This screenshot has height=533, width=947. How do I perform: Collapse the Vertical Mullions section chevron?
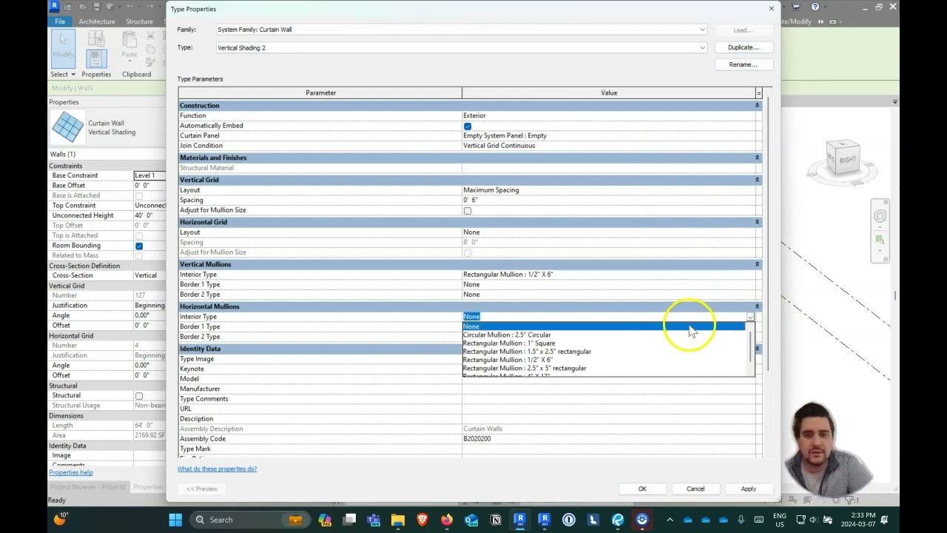pos(757,264)
